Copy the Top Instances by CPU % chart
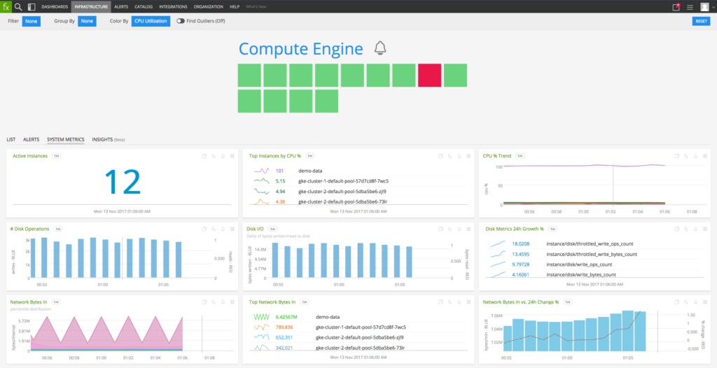The width and height of the screenshot is (717, 368). coord(440,156)
